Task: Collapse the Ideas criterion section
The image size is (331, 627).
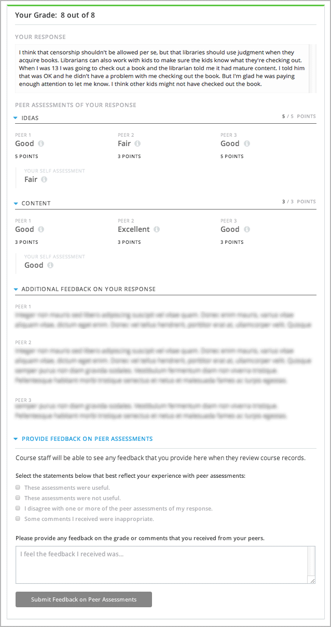Action: (16, 118)
